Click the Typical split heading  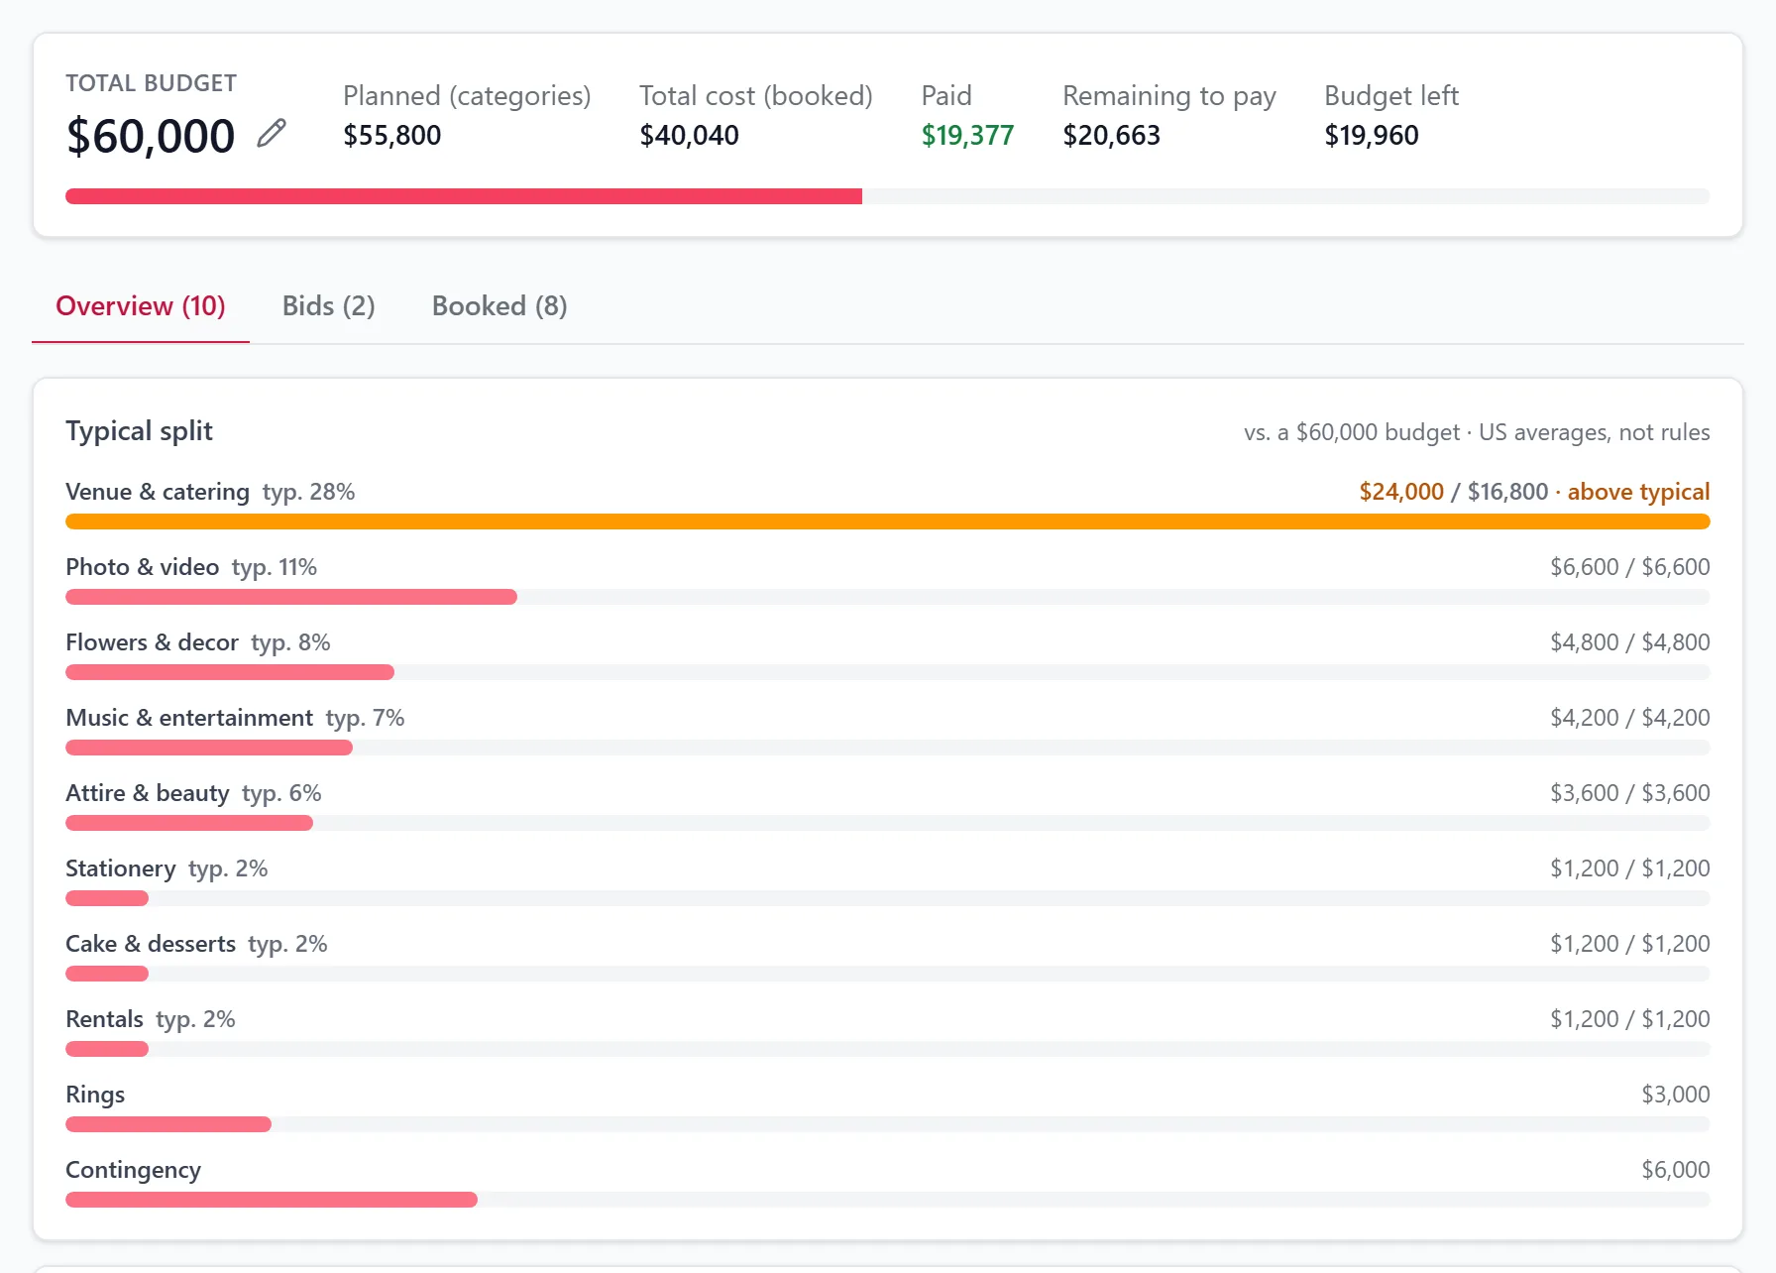tap(140, 431)
